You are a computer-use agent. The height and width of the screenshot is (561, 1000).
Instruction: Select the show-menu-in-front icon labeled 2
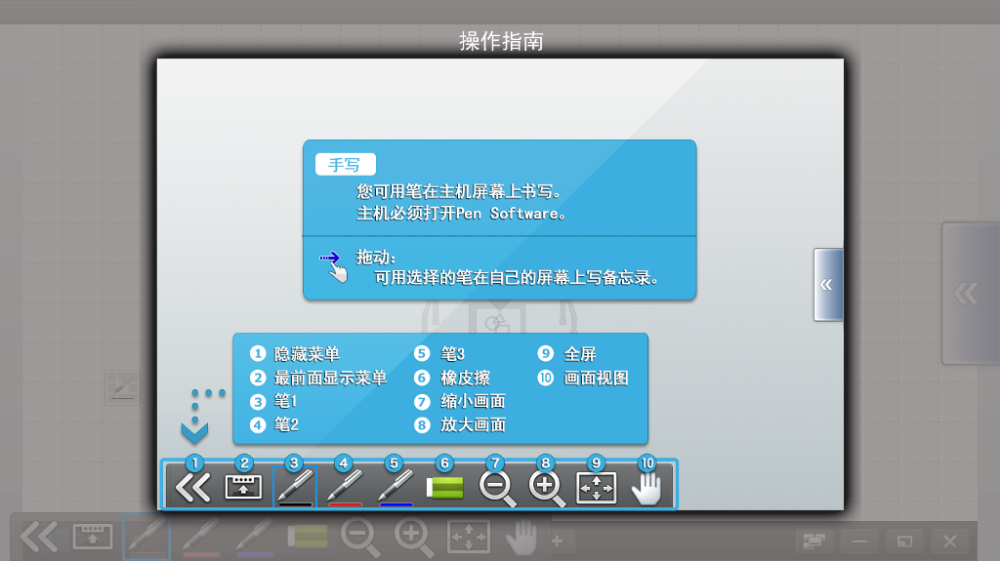243,486
